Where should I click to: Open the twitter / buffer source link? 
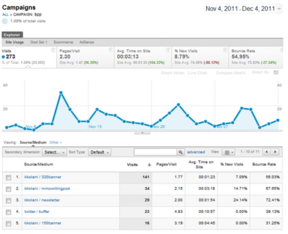(37, 212)
